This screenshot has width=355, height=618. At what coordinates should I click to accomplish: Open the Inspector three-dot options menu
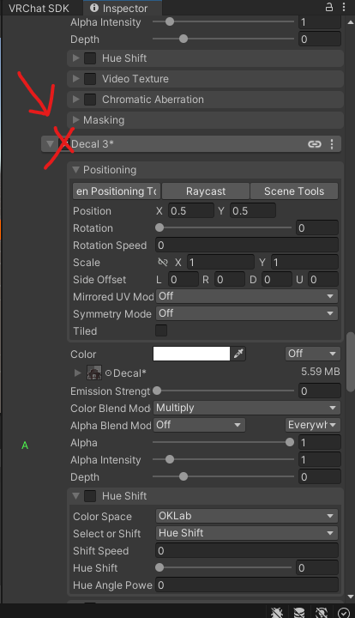coord(344,7)
